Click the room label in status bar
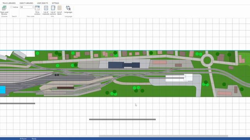This screenshot has width=250, height=140. point(23,139)
